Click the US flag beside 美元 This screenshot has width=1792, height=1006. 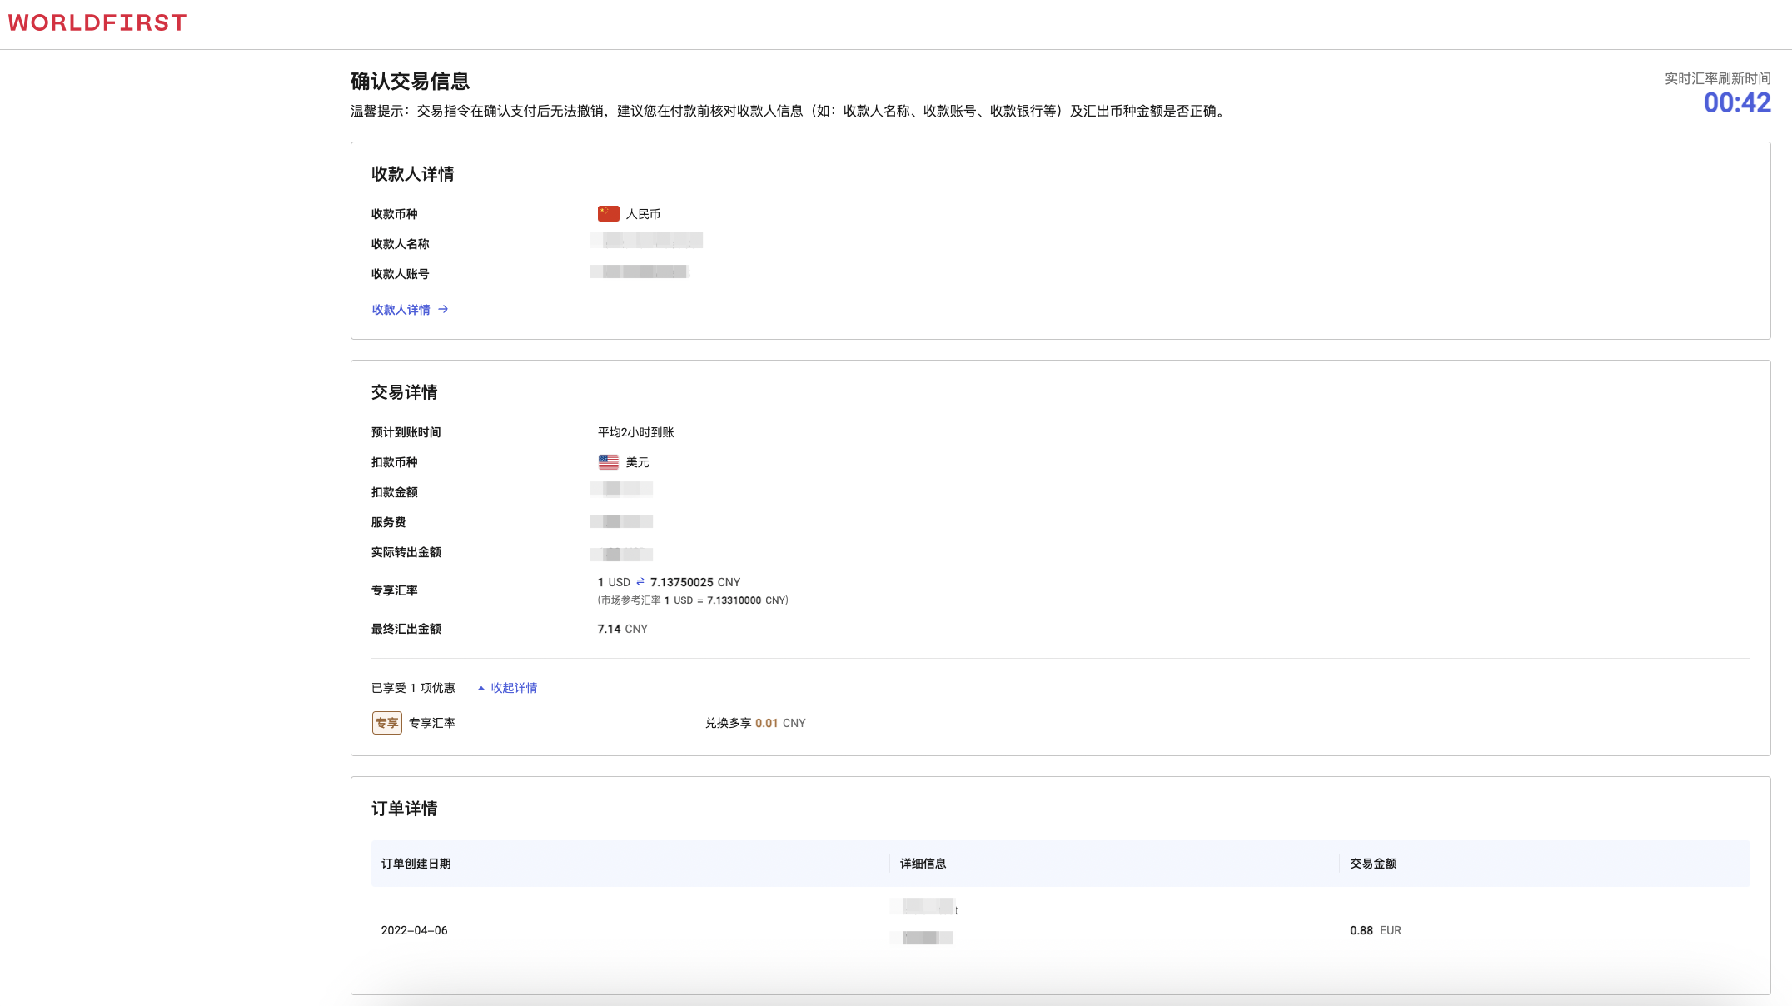tap(607, 462)
